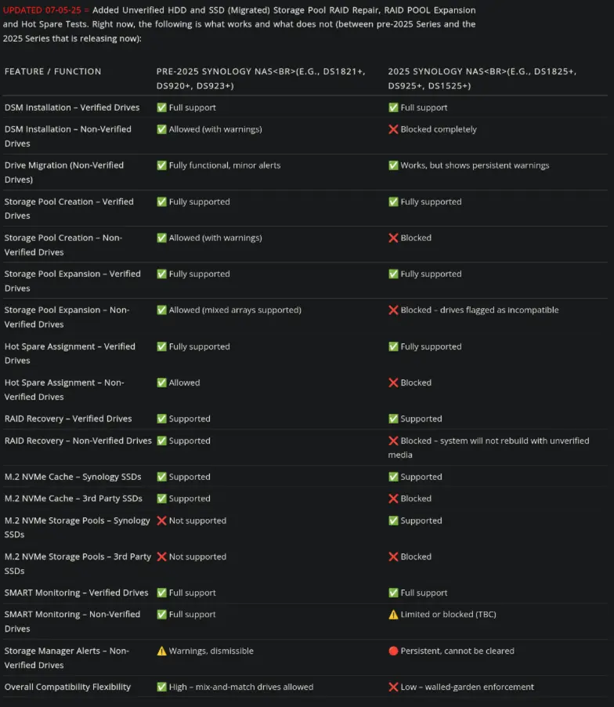Click the 'Feature / Function' column header

pyautogui.click(x=52, y=71)
